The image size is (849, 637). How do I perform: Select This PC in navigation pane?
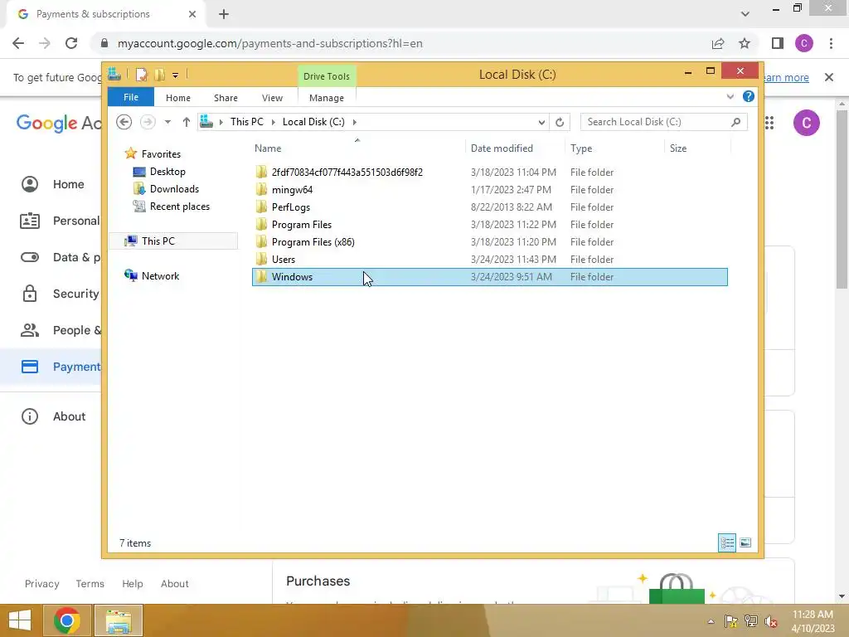pyautogui.click(x=173, y=241)
